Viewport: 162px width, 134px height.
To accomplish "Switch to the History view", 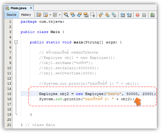I will 26,15.
